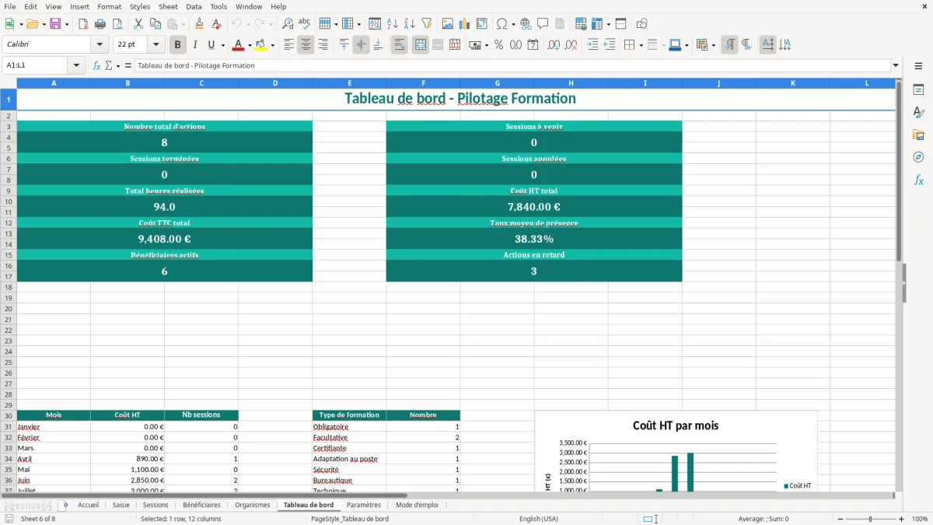Viewport: 933px width, 525px height.
Task: Toggle Align Left
Action: [x=288, y=45]
